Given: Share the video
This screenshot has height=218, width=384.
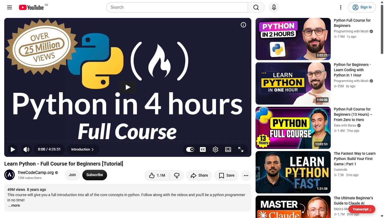Looking at the screenshot, I should point(199,175).
